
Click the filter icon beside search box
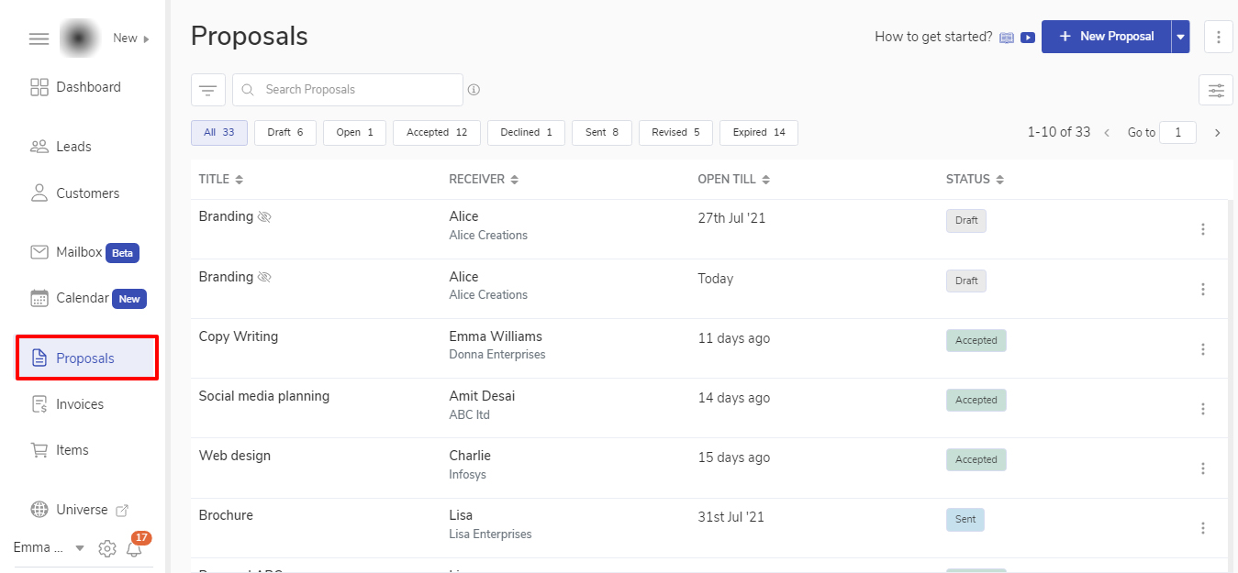click(208, 90)
